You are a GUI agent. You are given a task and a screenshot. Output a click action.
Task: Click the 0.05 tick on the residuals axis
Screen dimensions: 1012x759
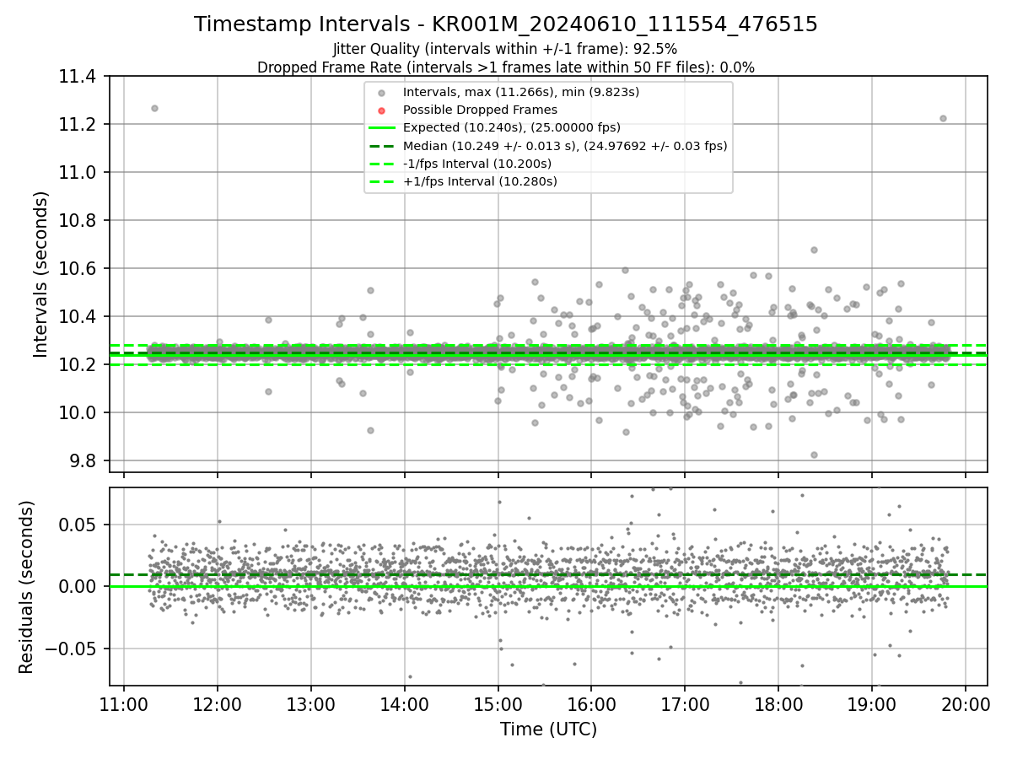79,525
